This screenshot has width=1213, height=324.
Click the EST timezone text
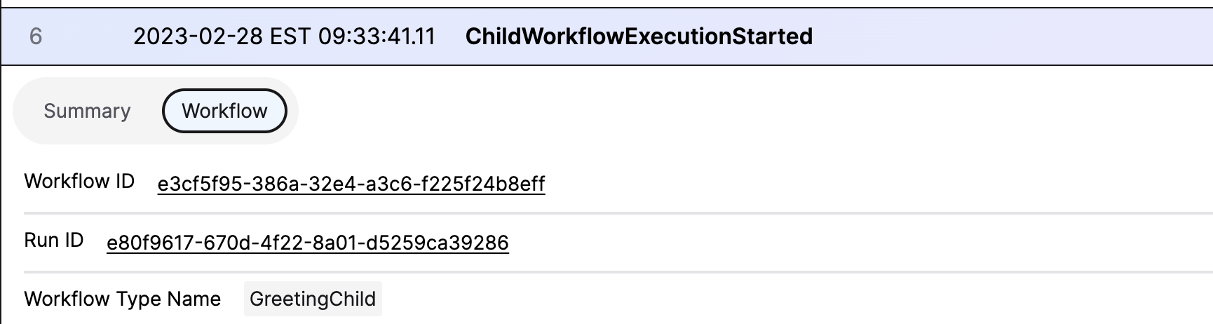(x=290, y=36)
